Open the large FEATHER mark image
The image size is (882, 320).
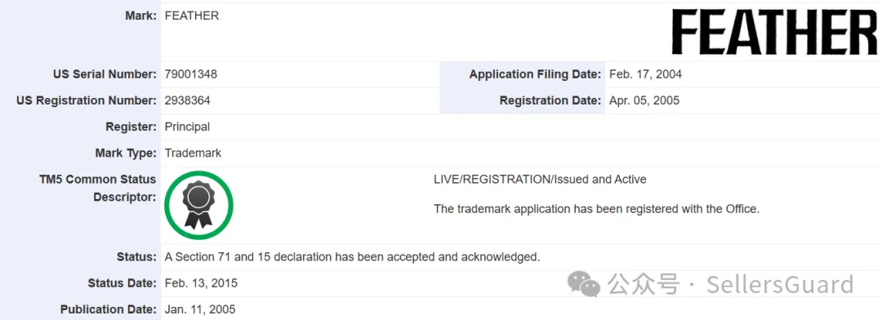(x=774, y=32)
